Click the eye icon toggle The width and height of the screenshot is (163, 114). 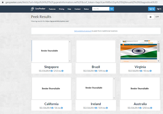click(x=151, y=17)
